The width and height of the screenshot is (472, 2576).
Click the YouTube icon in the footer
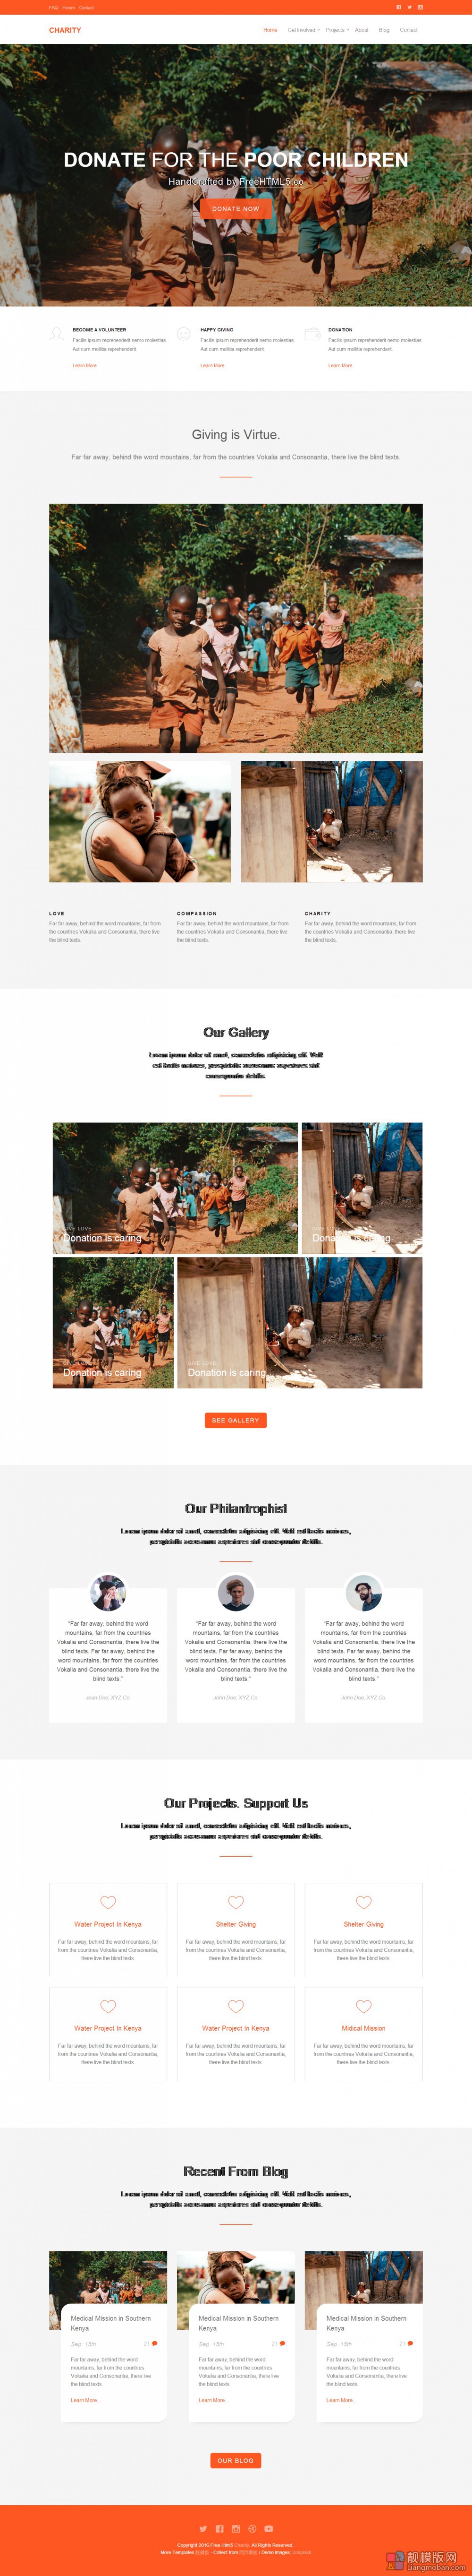click(x=269, y=2529)
